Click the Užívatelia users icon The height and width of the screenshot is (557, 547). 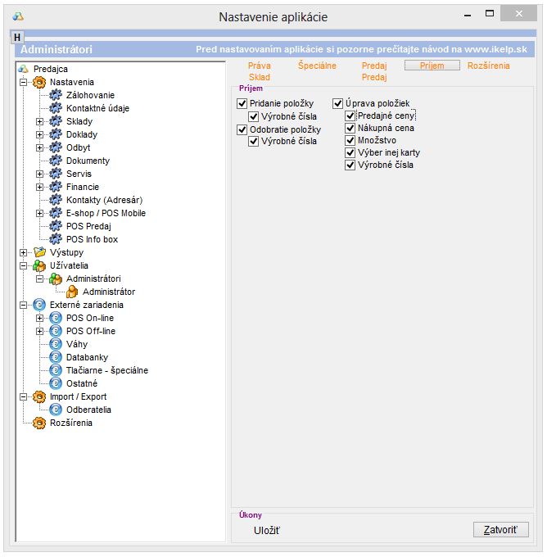pos(39,265)
